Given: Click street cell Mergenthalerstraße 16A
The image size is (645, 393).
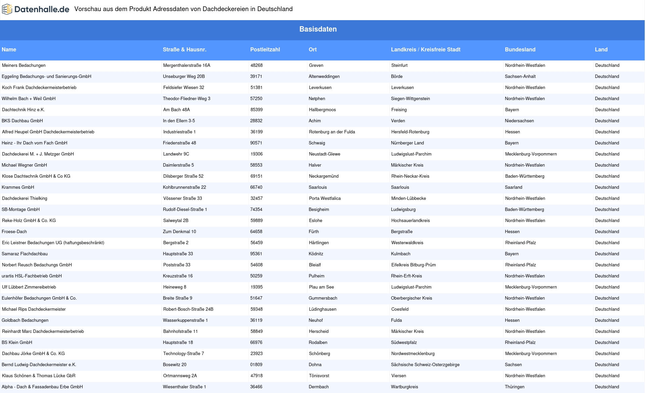Looking at the screenshot, I should pyautogui.click(x=187, y=65).
